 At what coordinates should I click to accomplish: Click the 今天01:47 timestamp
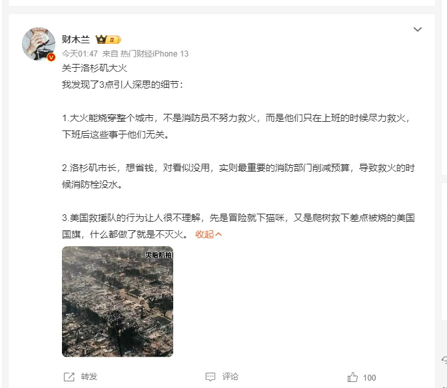80,53
